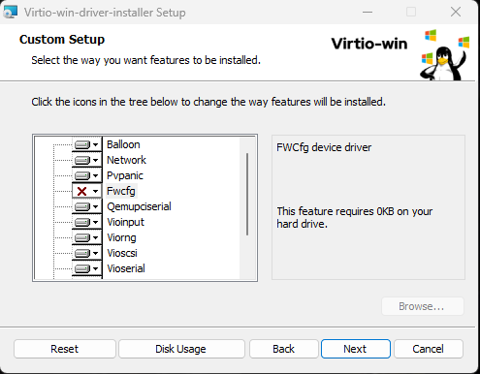The width and height of the screenshot is (480, 374).
Task: Click the Balloon feature drive icon
Action: point(82,144)
